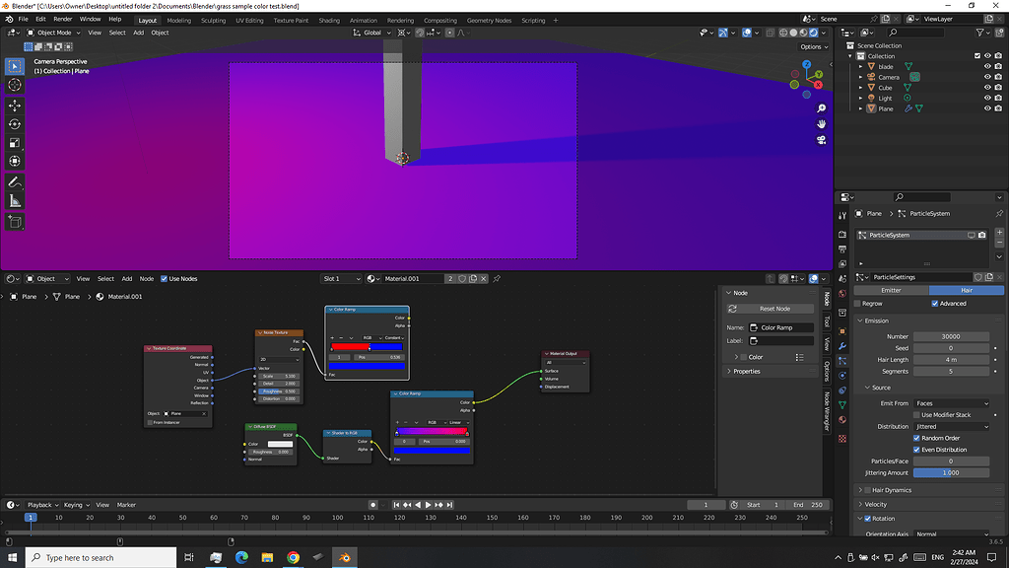Switch to rendered viewport shading
The width and height of the screenshot is (1009, 568).
813,33
